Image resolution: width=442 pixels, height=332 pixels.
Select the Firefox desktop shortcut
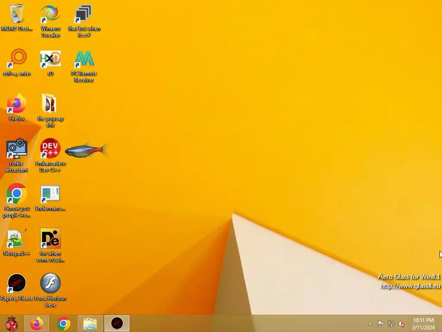(x=17, y=107)
